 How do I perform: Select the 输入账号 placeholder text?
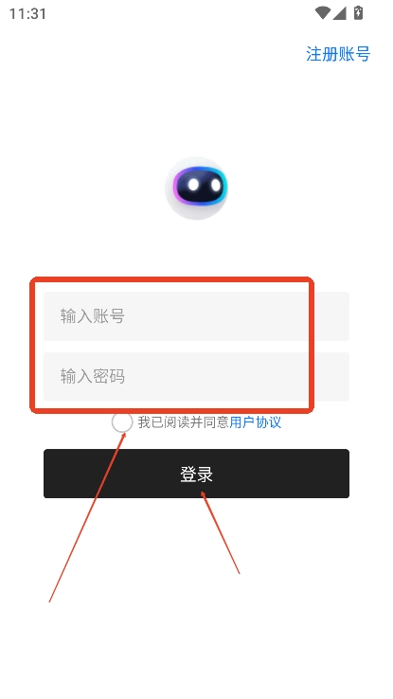[92, 316]
